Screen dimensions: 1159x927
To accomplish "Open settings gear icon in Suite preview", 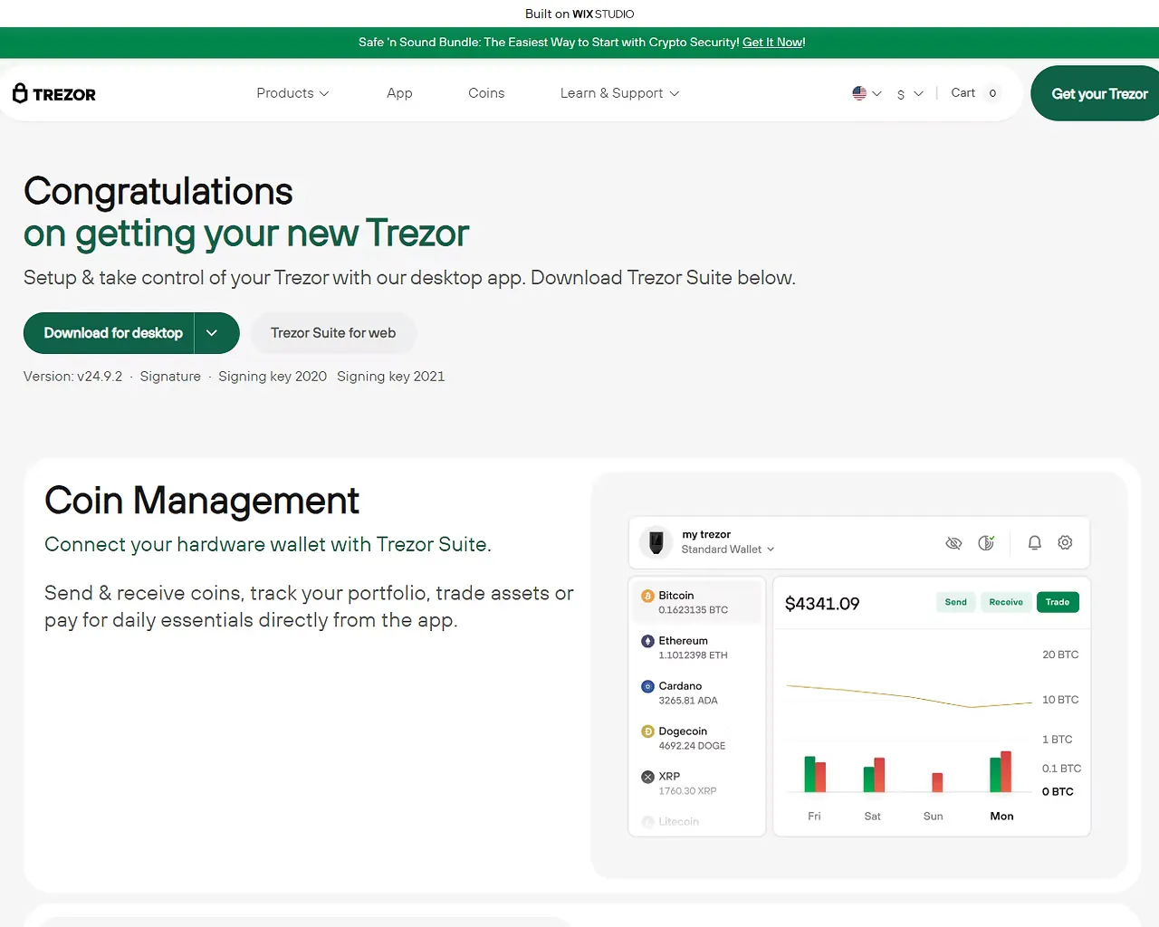I will pos(1066,542).
